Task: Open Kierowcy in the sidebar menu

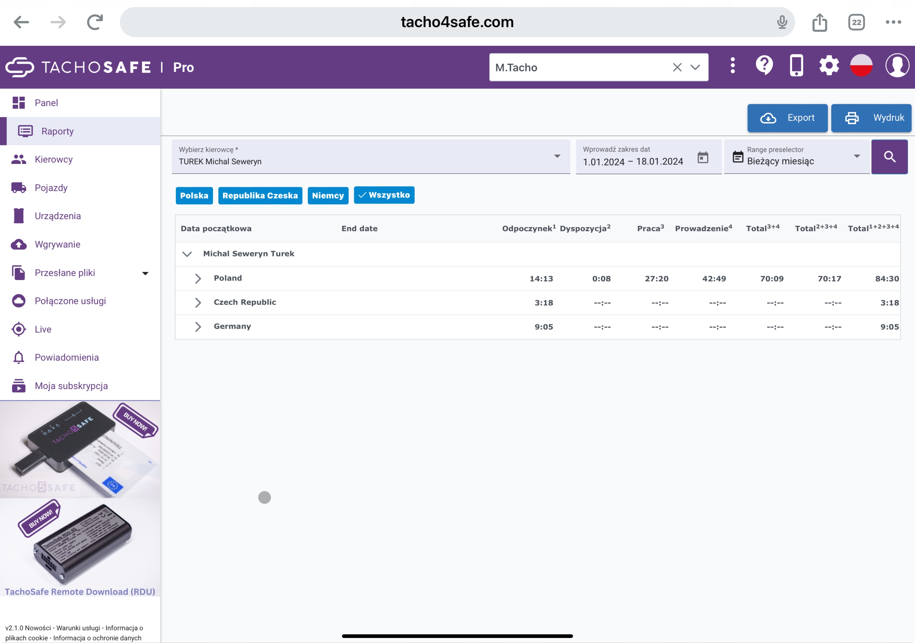Action: click(x=53, y=159)
